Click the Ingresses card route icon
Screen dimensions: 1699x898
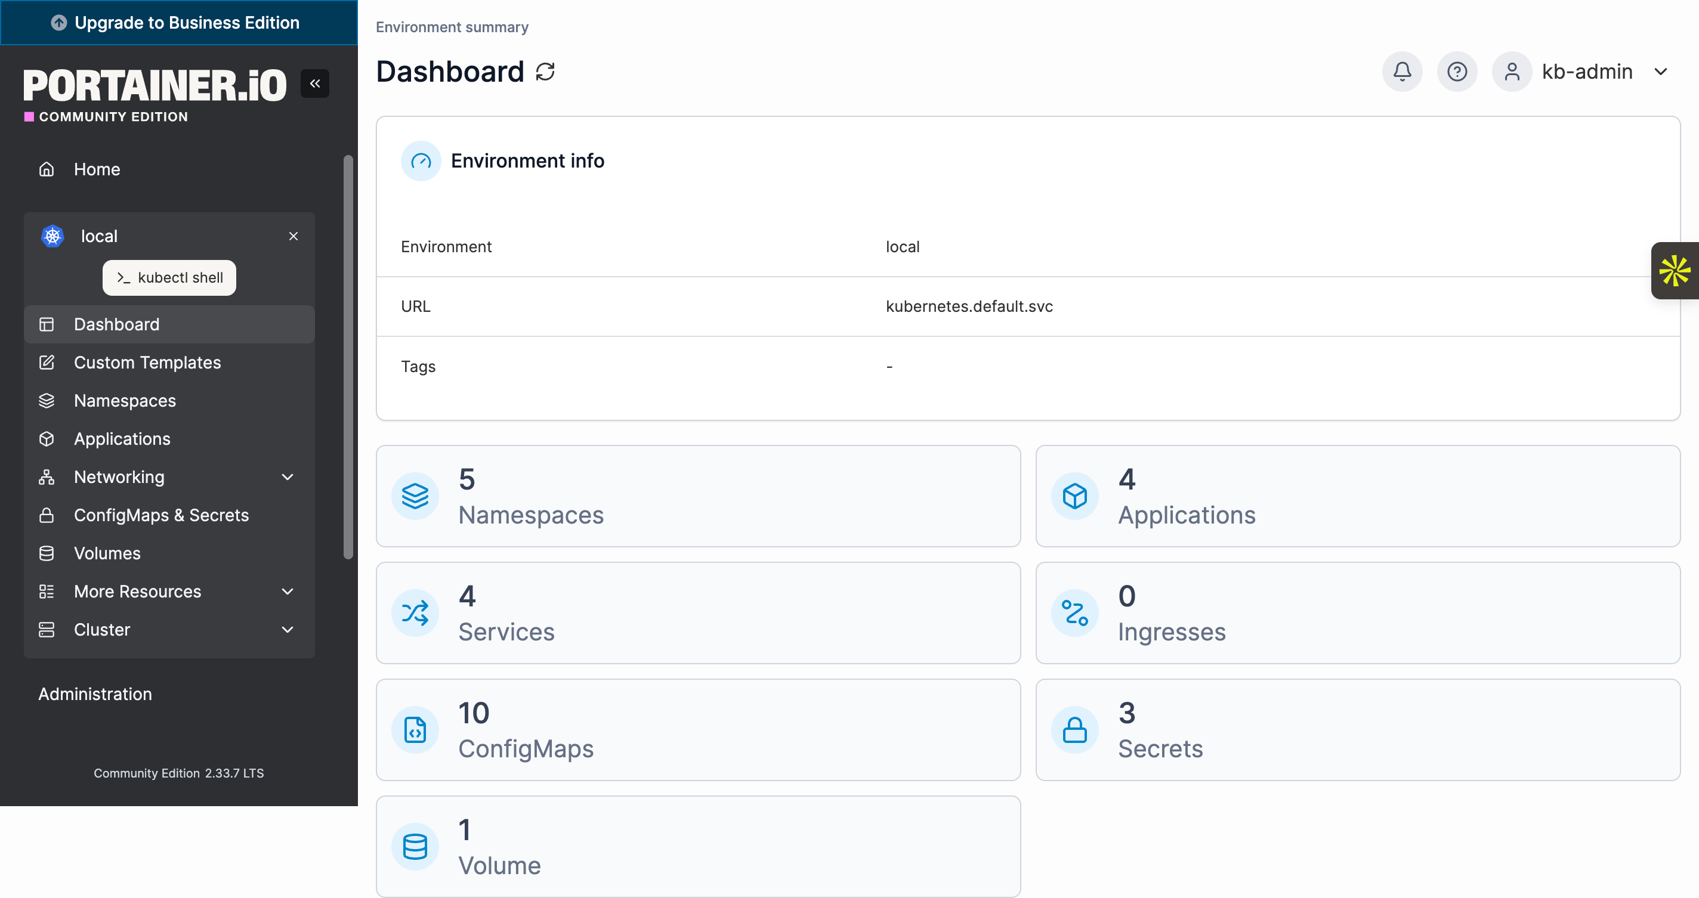coord(1074,613)
